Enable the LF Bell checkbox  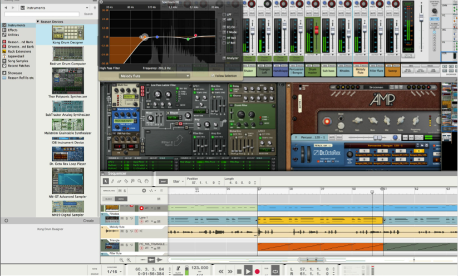coord(224,43)
